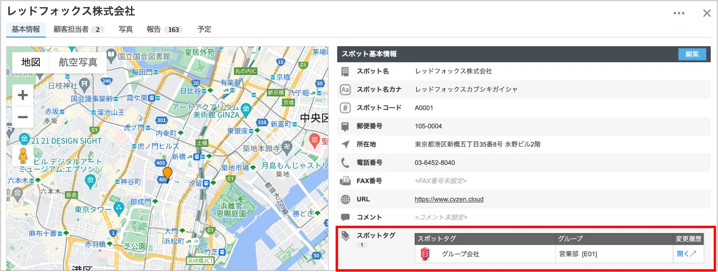This screenshot has height=272, width=718.
Task: Click the globe icon beside URL
Action: click(345, 199)
